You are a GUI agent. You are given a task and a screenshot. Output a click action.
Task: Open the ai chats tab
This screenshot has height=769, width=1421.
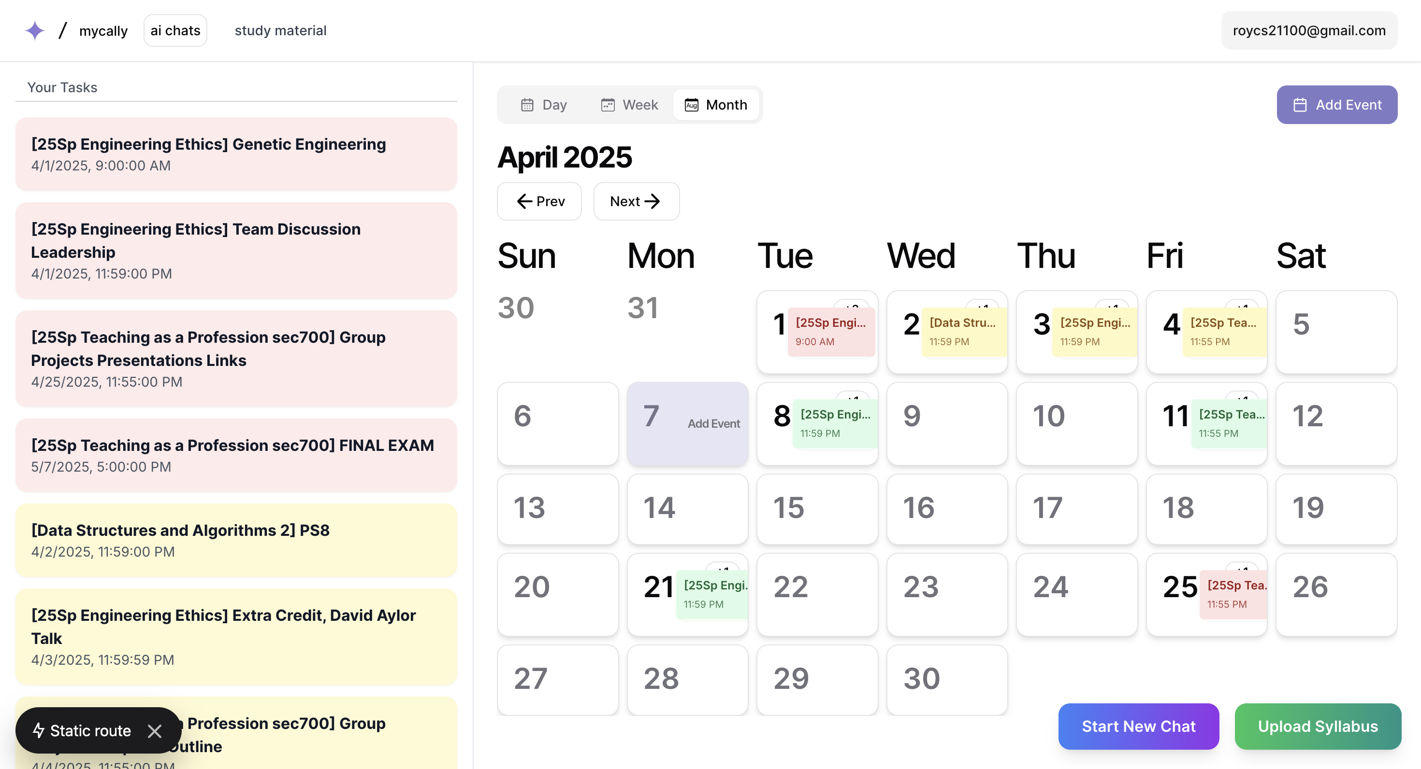[x=175, y=30]
